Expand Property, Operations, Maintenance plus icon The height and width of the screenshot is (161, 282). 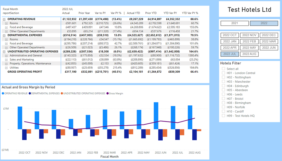(x=7, y=63)
